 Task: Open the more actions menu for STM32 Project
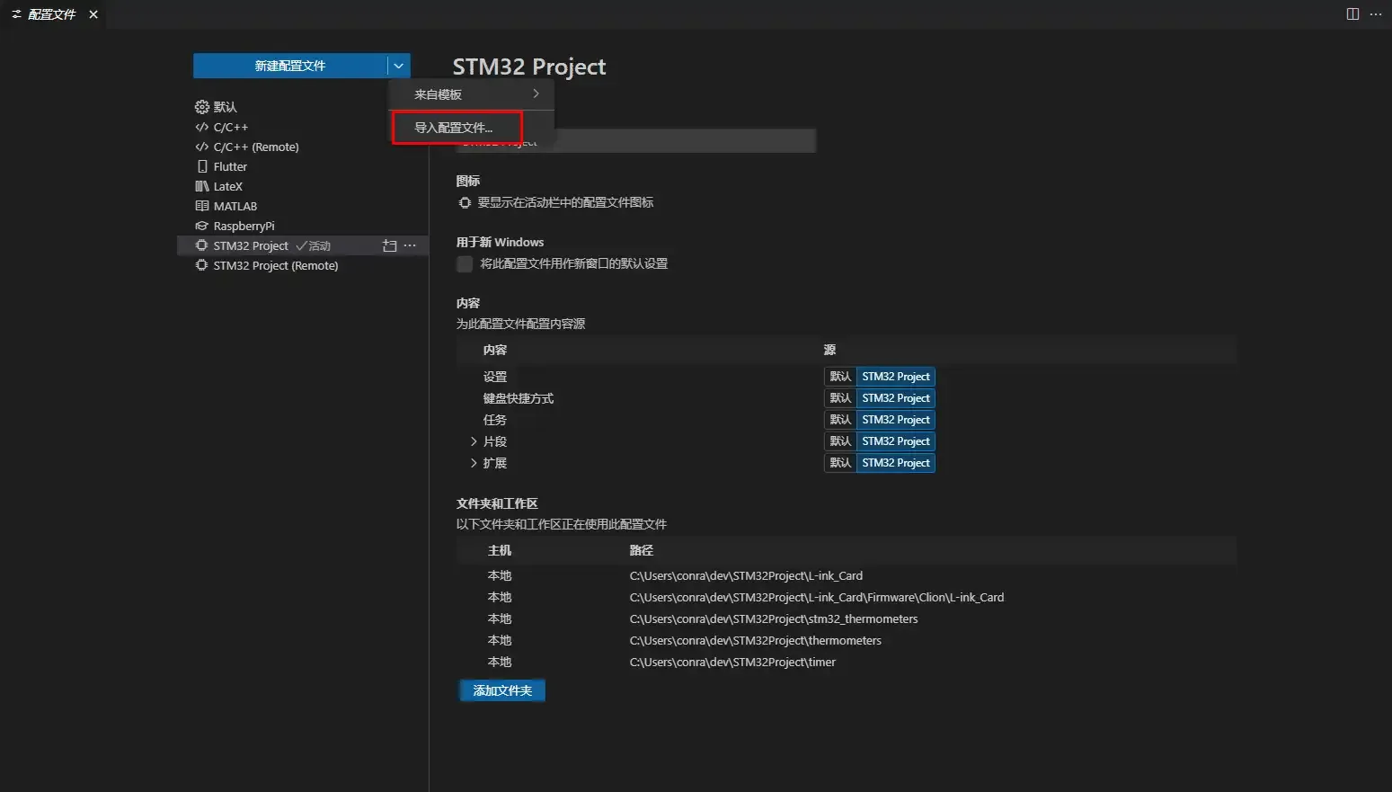pos(411,245)
